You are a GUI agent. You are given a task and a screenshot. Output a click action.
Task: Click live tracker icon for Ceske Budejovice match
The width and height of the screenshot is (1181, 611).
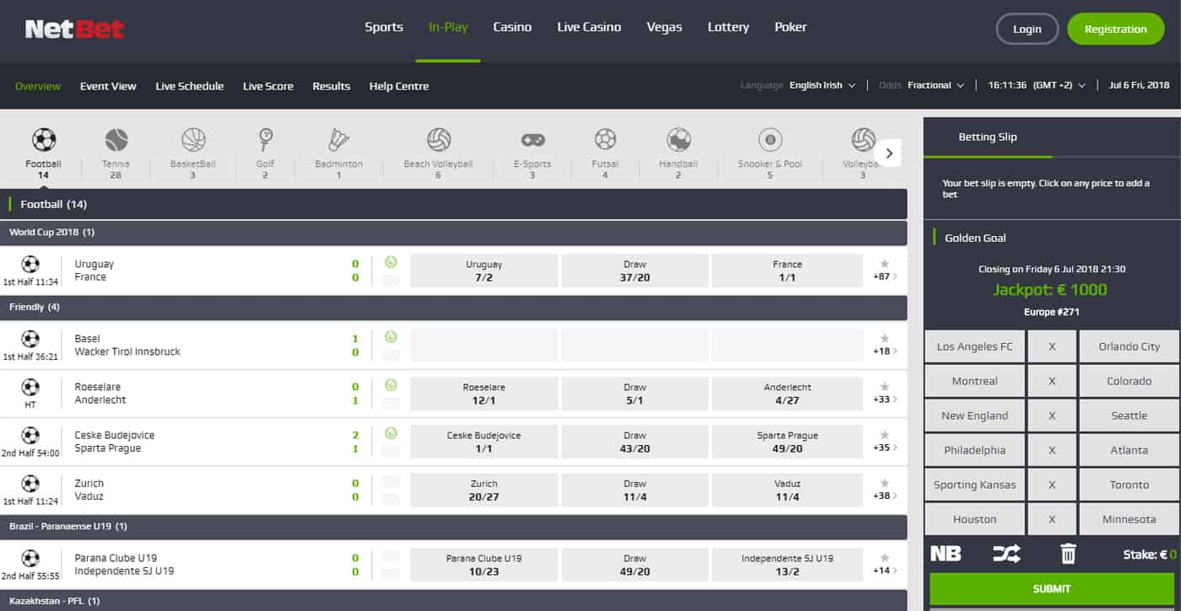coord(391,433)
